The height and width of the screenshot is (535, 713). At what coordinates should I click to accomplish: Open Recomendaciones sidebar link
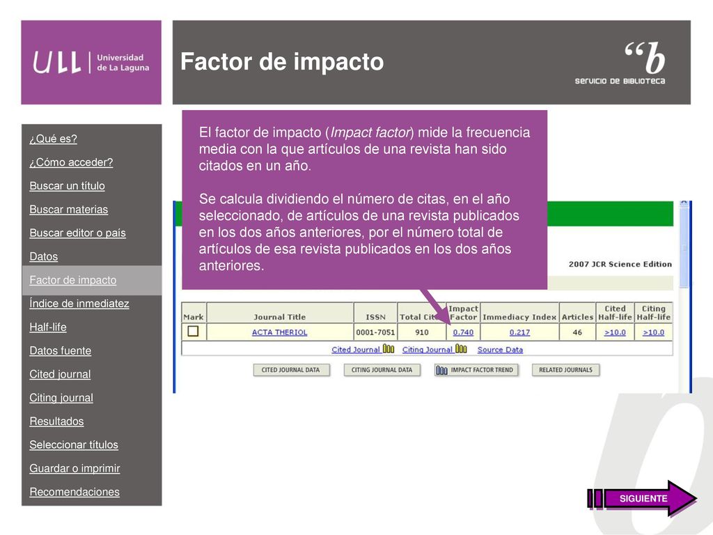75,492
